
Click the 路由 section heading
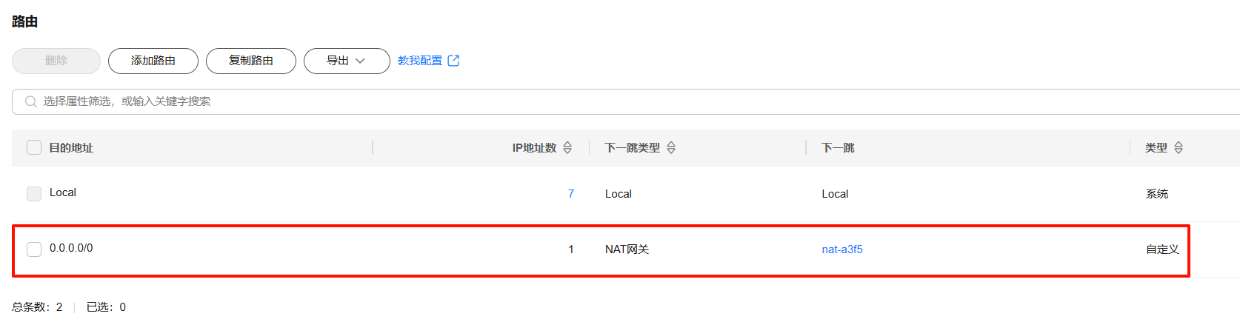(24, 21)
